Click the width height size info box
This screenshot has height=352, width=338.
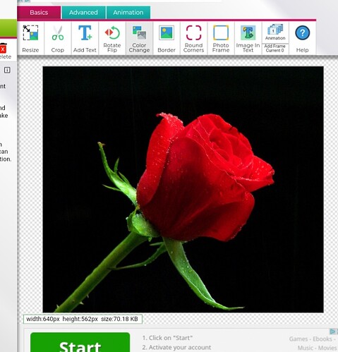pyautogui.click(x=83, y=319)
